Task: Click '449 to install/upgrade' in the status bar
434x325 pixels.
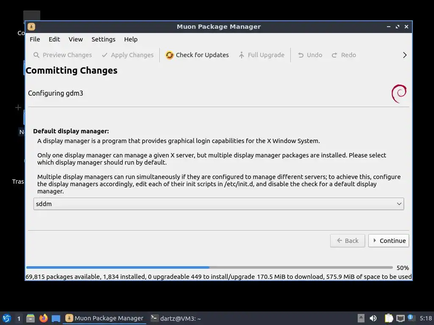Action: point(223,277)
